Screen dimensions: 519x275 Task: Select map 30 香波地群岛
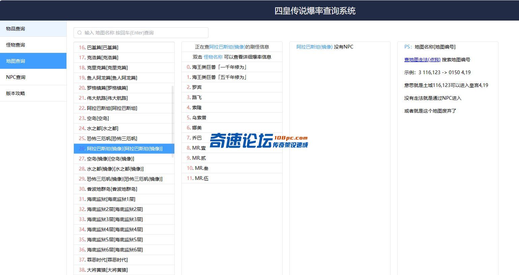[x=124, y=189]
